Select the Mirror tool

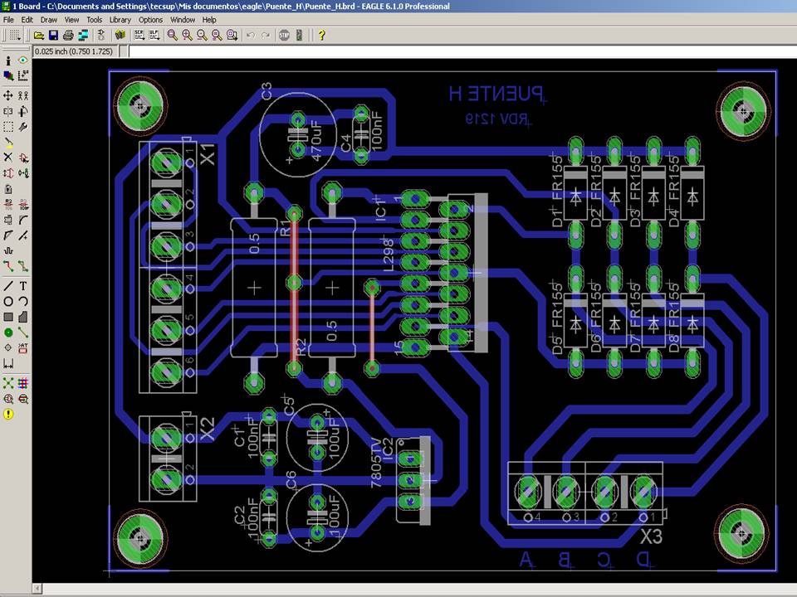8,111
